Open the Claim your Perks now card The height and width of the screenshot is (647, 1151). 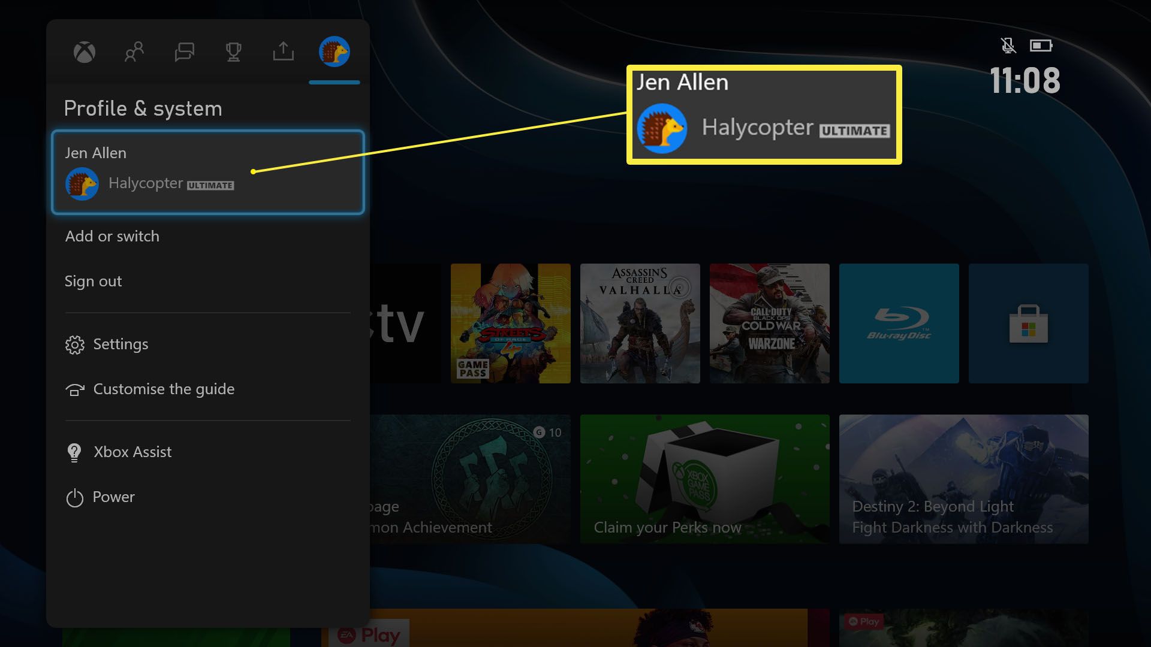click(705, 479)
